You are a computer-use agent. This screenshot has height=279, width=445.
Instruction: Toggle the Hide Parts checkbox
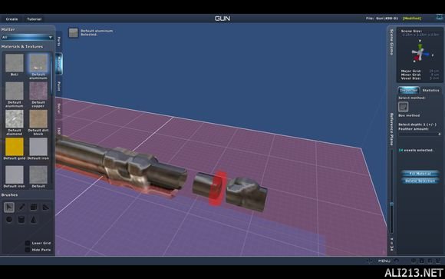point(28,250)
